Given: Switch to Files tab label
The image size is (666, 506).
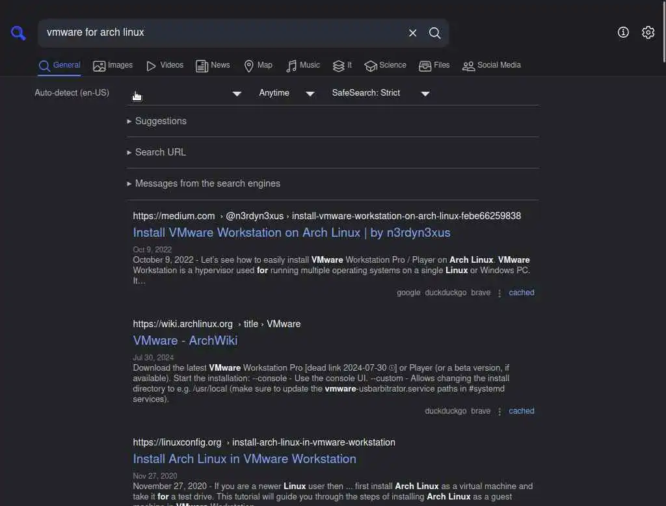Looking at the screenshot, I should pyautogui.click(x=442, y=65).
